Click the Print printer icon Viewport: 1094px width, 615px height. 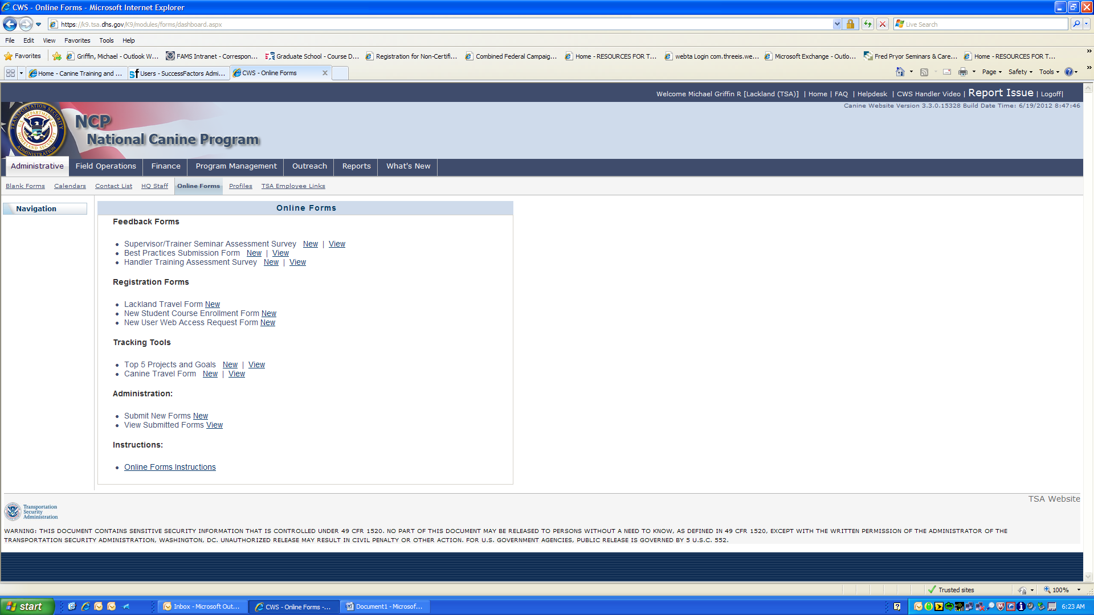coord(963,72)
